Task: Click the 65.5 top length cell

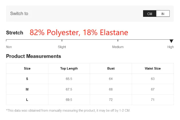Action: coord(69,79)
